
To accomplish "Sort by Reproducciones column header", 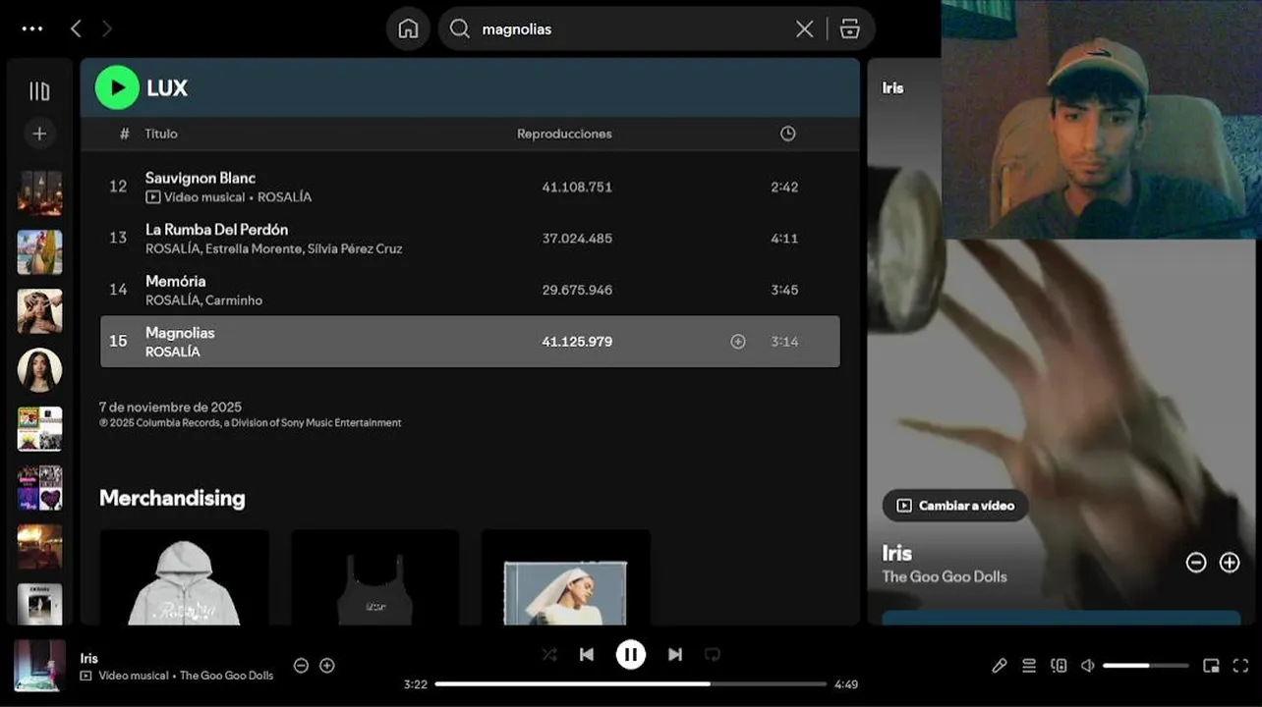I will click(564, 134).
